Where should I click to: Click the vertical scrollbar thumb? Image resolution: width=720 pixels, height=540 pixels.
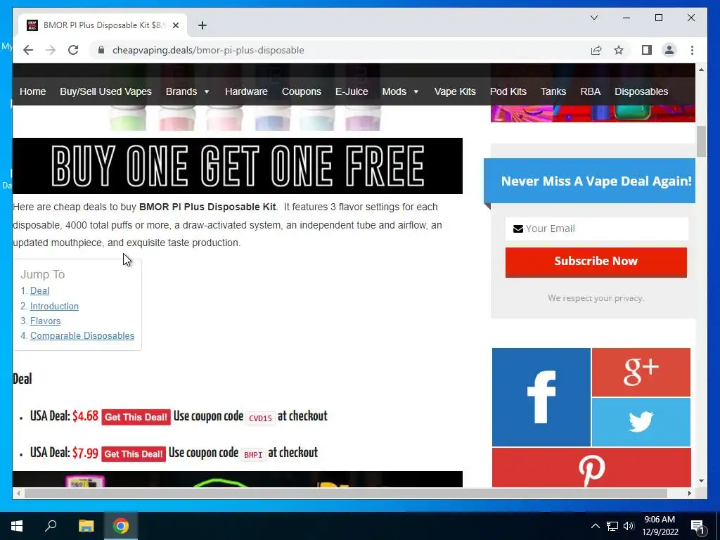(x=701, y=141)
